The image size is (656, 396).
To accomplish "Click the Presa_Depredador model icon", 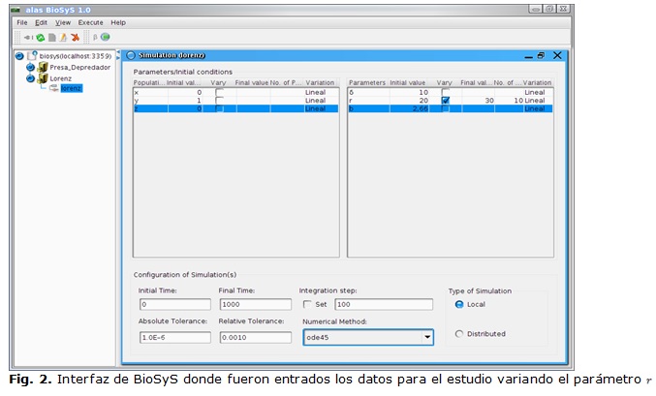I will 44,68.
